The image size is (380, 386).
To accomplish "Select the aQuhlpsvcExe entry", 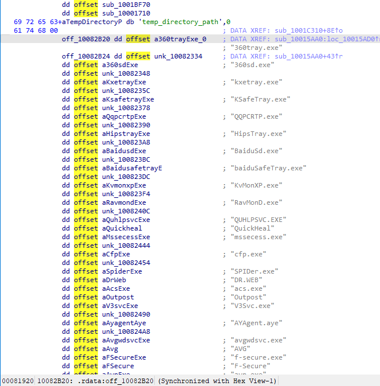I will click(126, 220).
